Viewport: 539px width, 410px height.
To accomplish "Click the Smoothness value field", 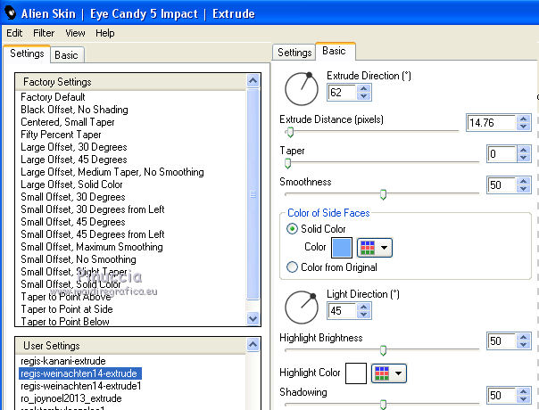I will click(x=502, y=185).
